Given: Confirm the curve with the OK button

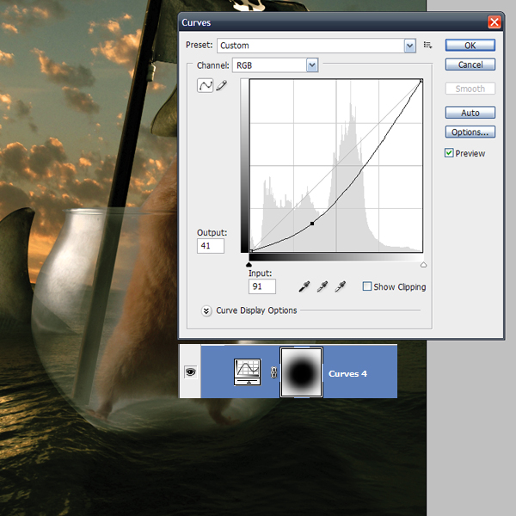Looking at the screenshot, I should pos(470,46).
